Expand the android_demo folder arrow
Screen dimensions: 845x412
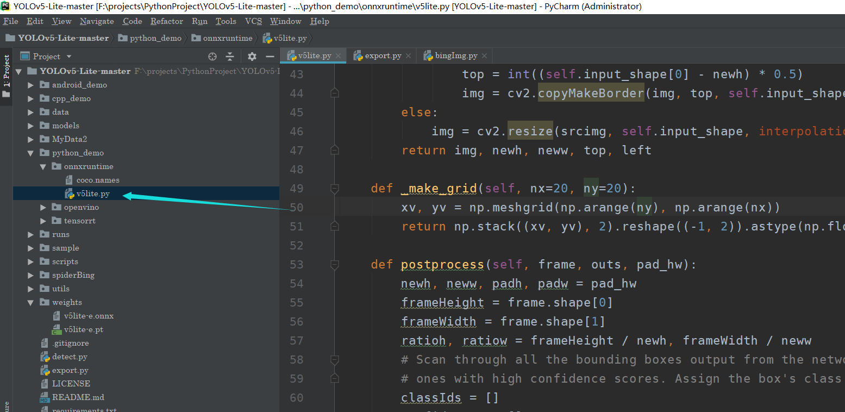pos(31,85)
